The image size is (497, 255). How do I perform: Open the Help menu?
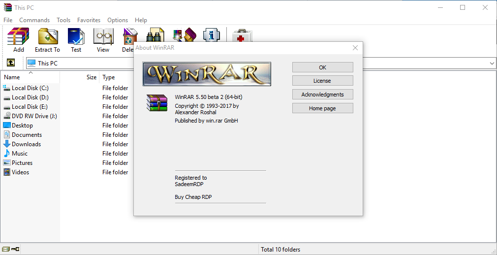[141, 20]
